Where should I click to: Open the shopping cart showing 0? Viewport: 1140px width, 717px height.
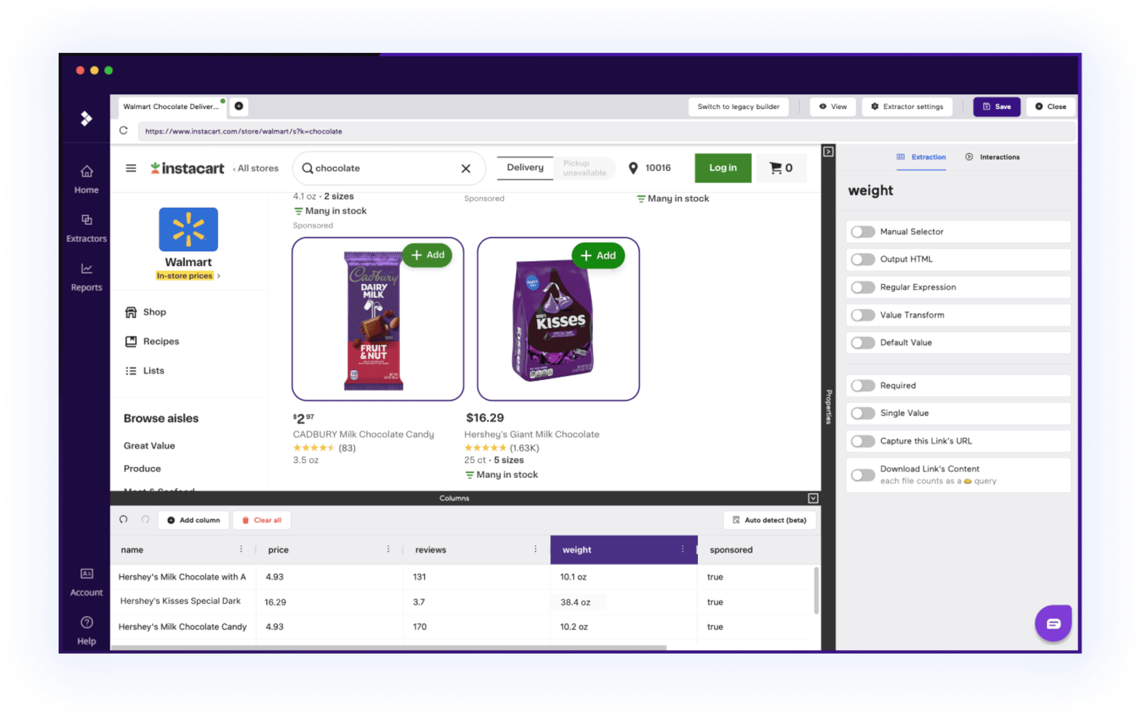pyautogui.click(x=781, y=168)
